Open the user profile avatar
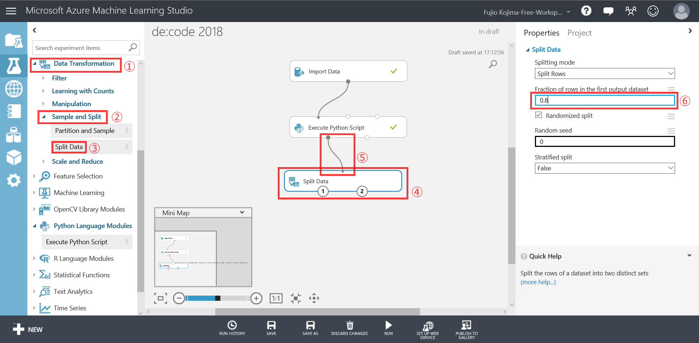 [681, 11]
